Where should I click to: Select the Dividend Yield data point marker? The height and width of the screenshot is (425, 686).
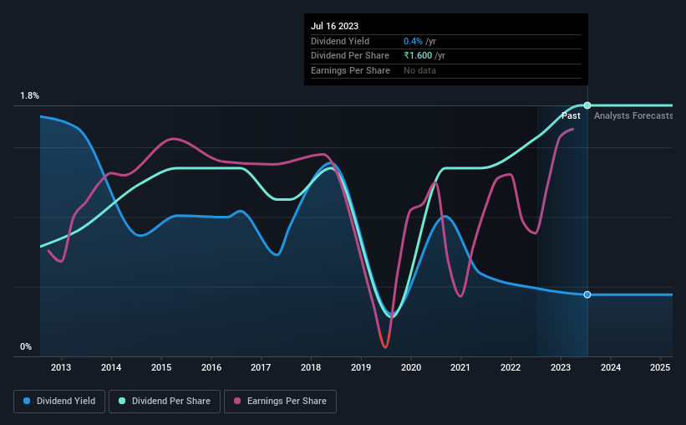pyautogui.click(x=587, y=294)
